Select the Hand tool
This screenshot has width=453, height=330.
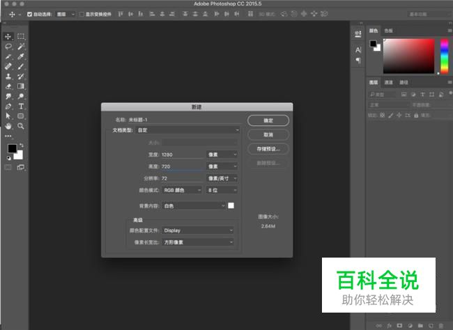point(8,127)
